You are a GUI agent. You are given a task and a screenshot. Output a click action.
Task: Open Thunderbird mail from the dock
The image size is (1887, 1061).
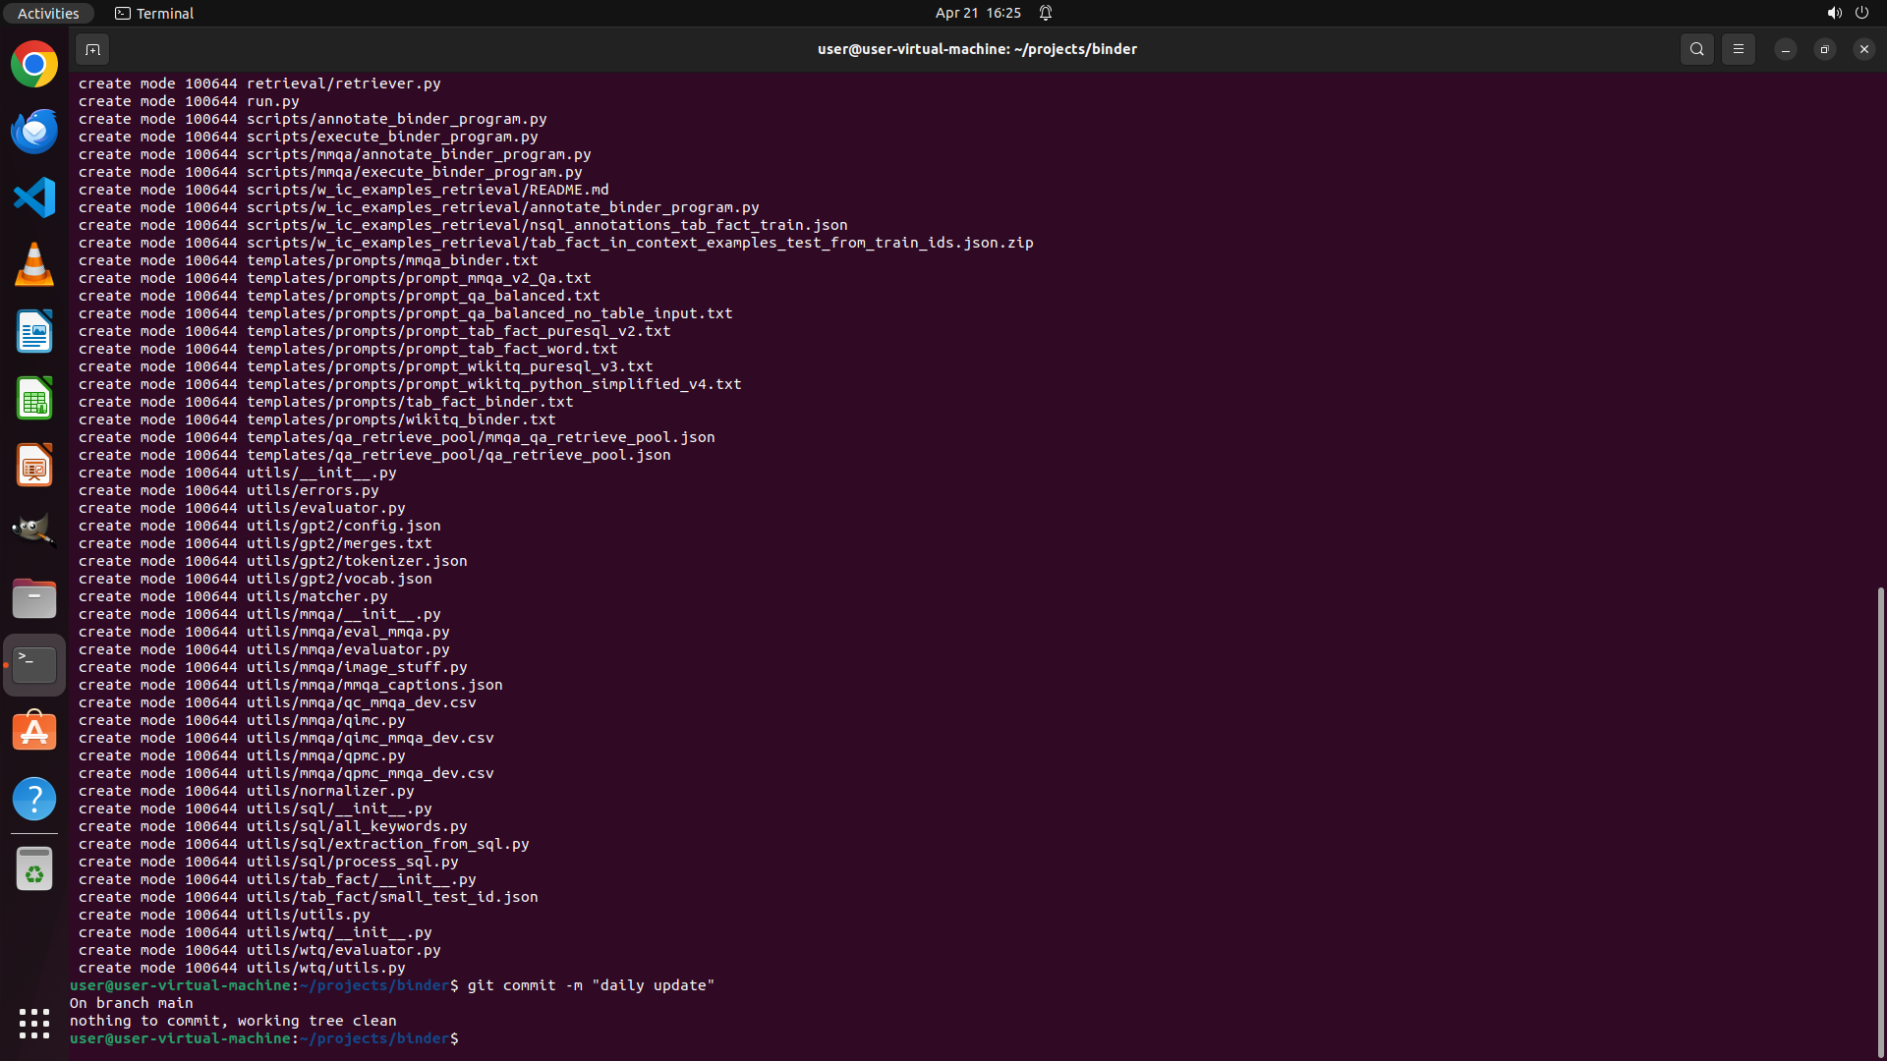[34, 132]
